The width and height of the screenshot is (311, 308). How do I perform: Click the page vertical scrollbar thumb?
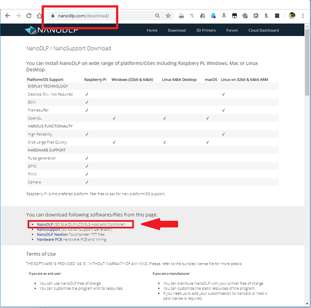307,63
